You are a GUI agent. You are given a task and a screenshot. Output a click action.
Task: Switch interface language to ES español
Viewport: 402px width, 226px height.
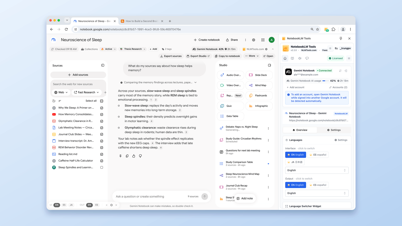318,155
